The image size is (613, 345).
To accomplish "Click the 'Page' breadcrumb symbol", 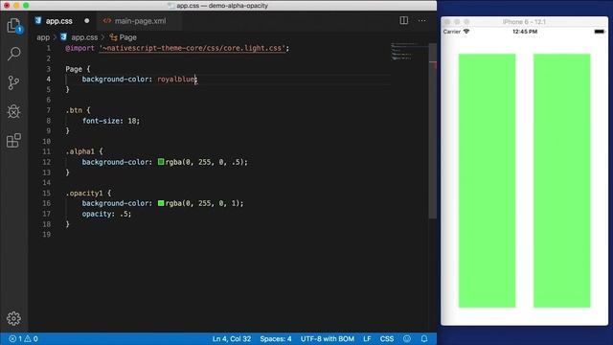I will 127,37.
